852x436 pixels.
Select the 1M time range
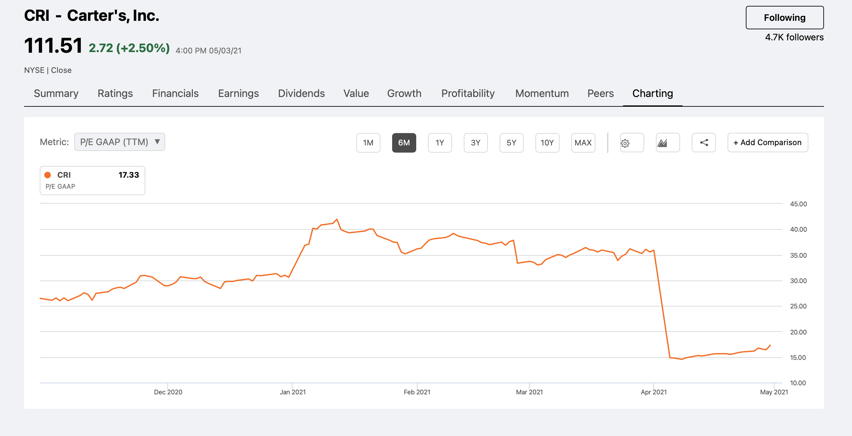click(368, 143)
